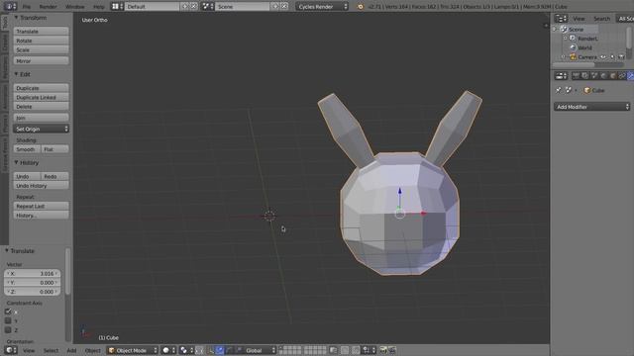Open the Render properties tab icon
The image size is (634, 356).
[x=576, y=76]
